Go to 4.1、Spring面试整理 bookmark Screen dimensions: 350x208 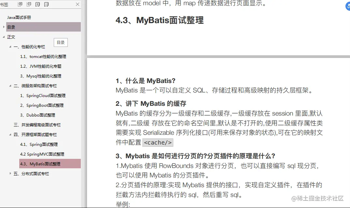[x=39, y=144]
